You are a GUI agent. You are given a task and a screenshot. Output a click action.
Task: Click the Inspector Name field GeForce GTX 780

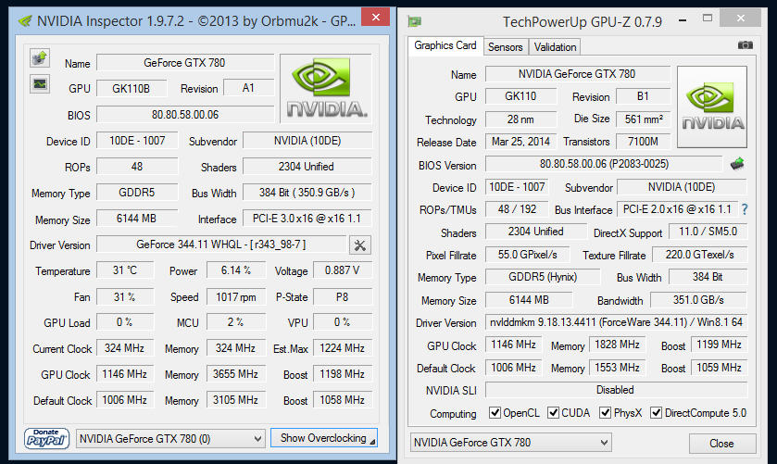[185, 63]
